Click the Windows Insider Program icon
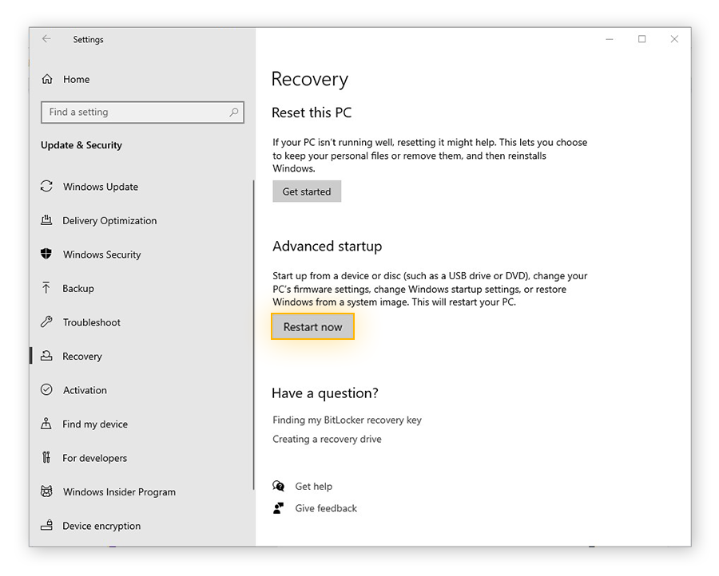Viewport: 719px width, 576px height. (x=46, y=492)
